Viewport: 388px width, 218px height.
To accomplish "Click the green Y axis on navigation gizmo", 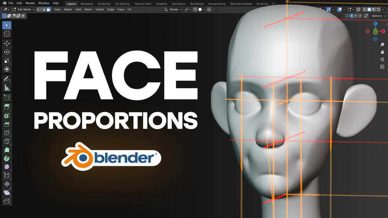I will click(x=375, y=31).
